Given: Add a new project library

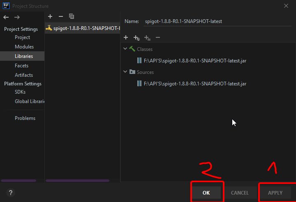Looking at the screenshot, I should coord(50,16).
